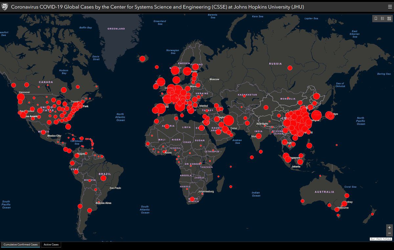Switch to the Active Cases tab

point(51,245)
